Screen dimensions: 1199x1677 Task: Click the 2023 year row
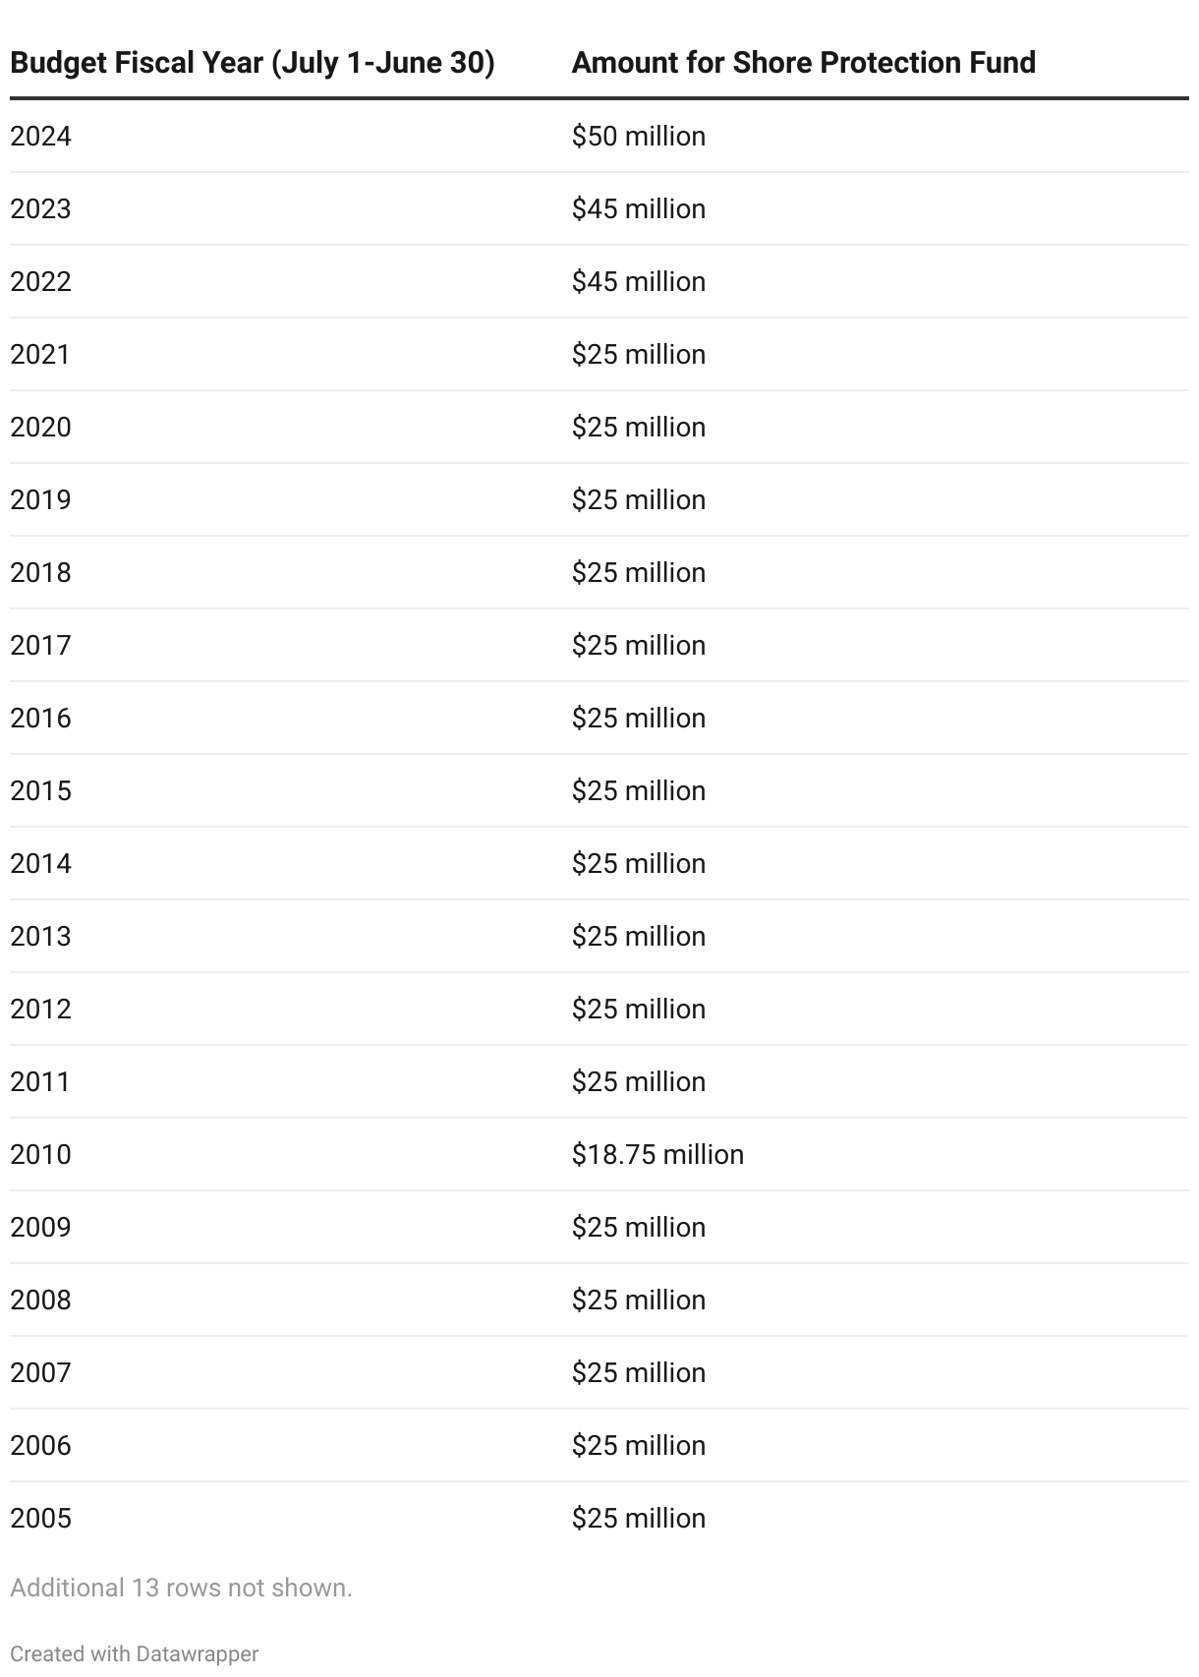[x=599, y=208]
